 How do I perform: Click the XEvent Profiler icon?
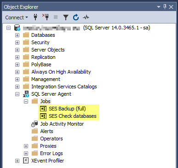(26, 161)
